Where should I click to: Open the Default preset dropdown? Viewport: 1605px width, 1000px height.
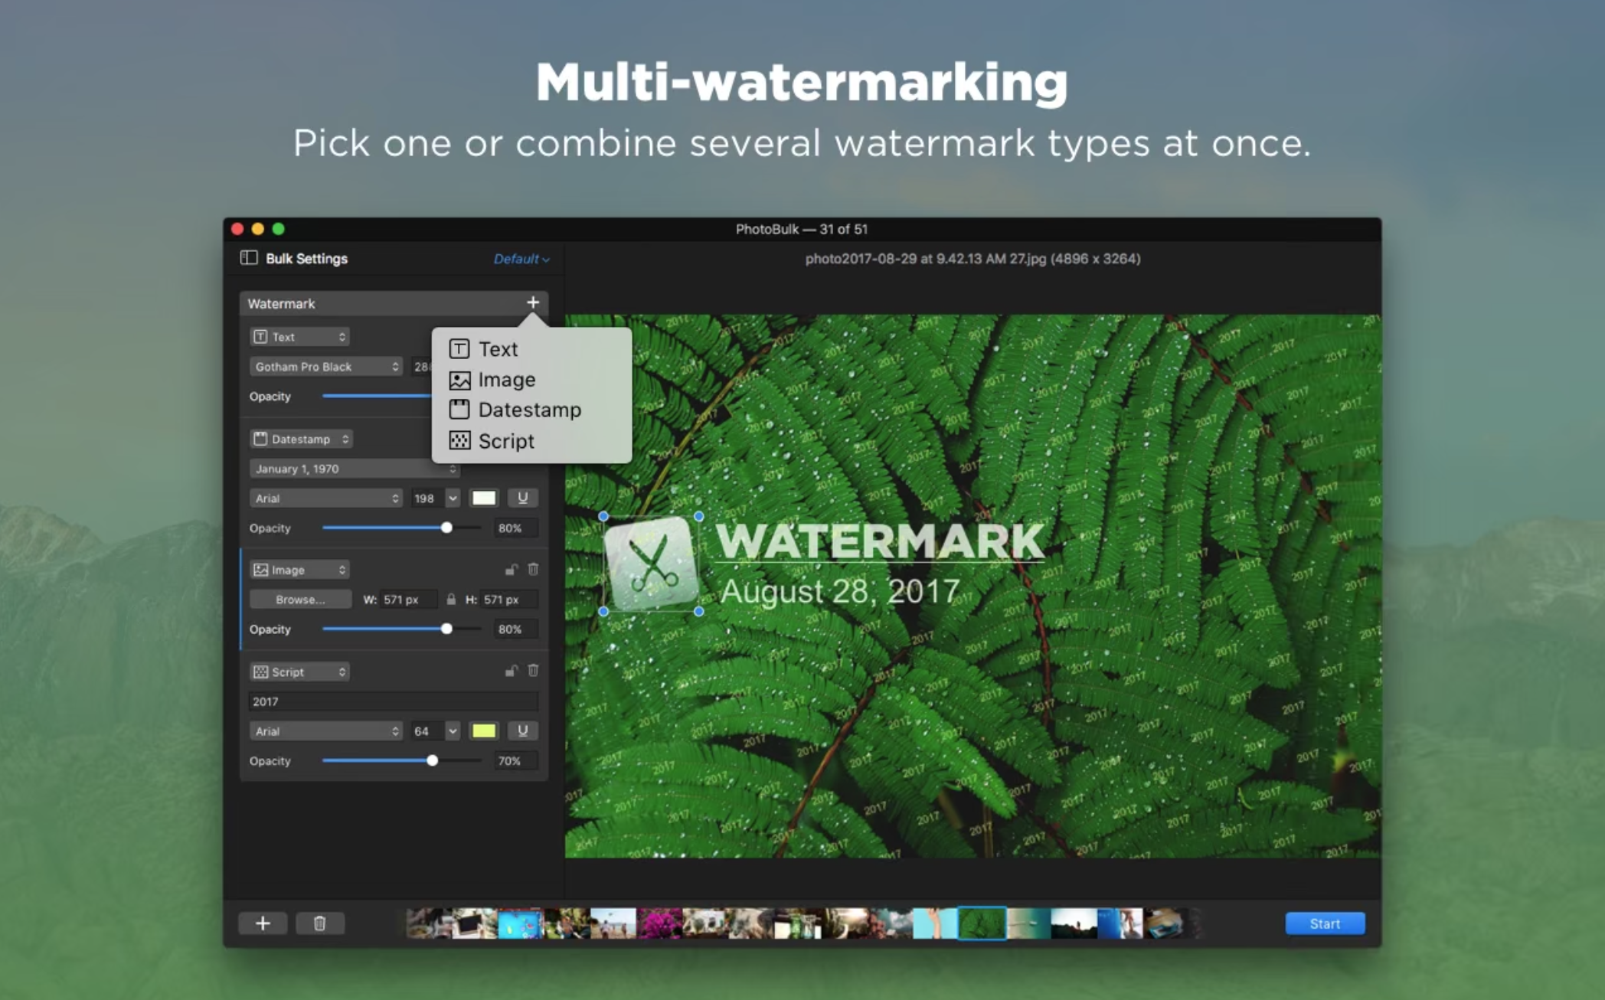(521, 259)
